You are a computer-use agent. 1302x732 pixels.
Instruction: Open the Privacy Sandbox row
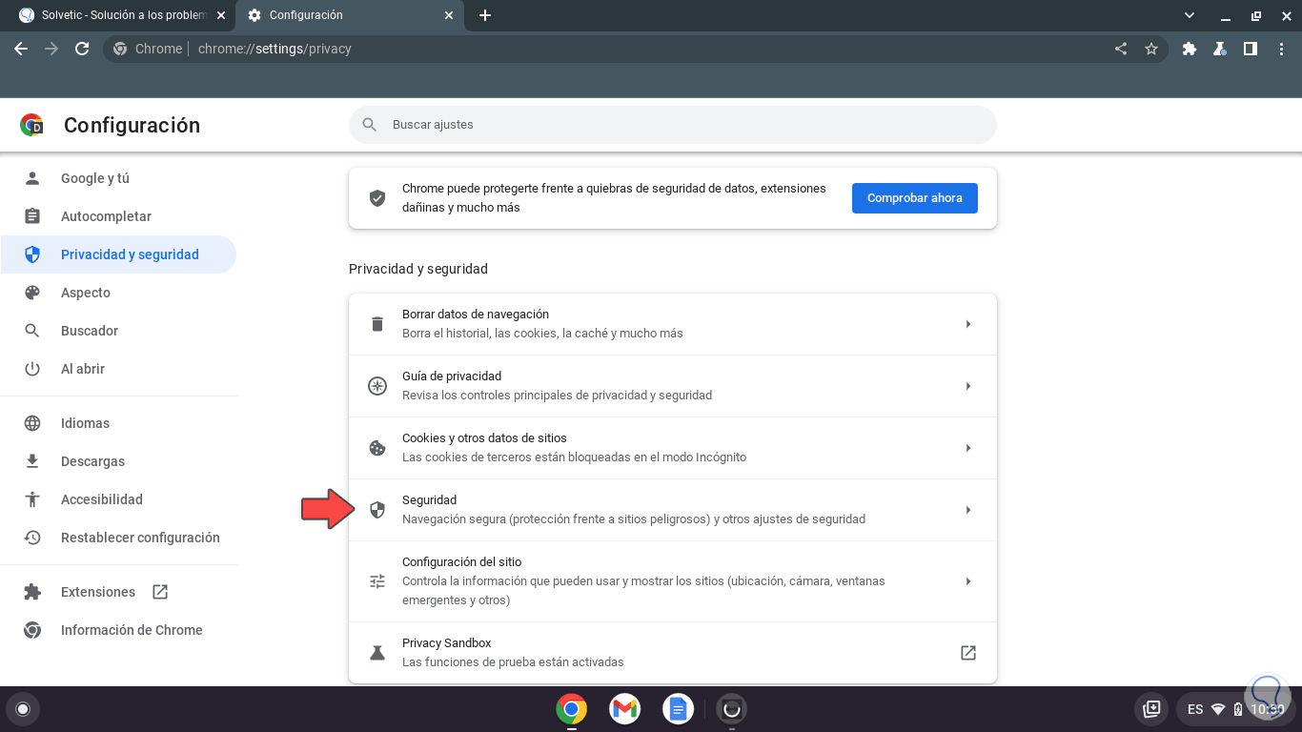pyautogui.click(x=673, y=653)
